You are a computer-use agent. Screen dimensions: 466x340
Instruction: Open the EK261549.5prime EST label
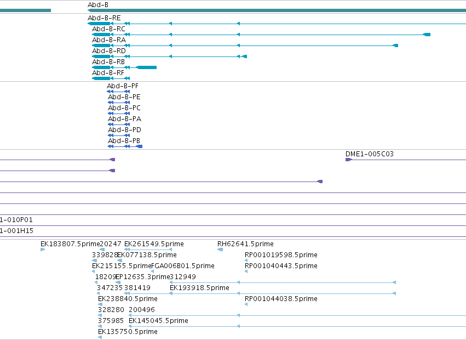coord(154,244)
